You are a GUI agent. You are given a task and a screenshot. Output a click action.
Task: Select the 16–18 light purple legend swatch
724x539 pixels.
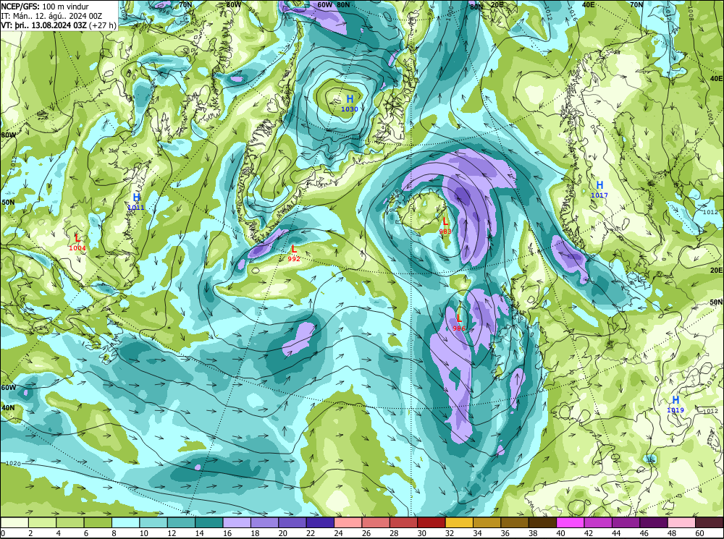[x=237, y=522]
